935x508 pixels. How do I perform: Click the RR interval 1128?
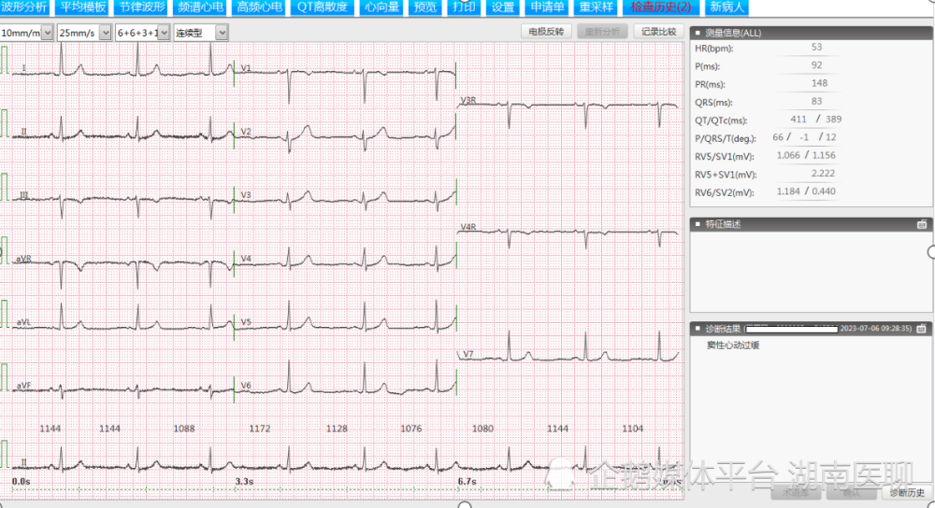pos(337,429)
